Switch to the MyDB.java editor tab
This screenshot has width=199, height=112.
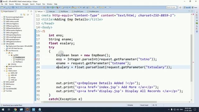tap(63, 12)
